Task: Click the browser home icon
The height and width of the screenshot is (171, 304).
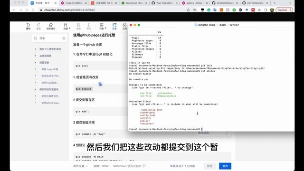Action: [x=33, y=10]
